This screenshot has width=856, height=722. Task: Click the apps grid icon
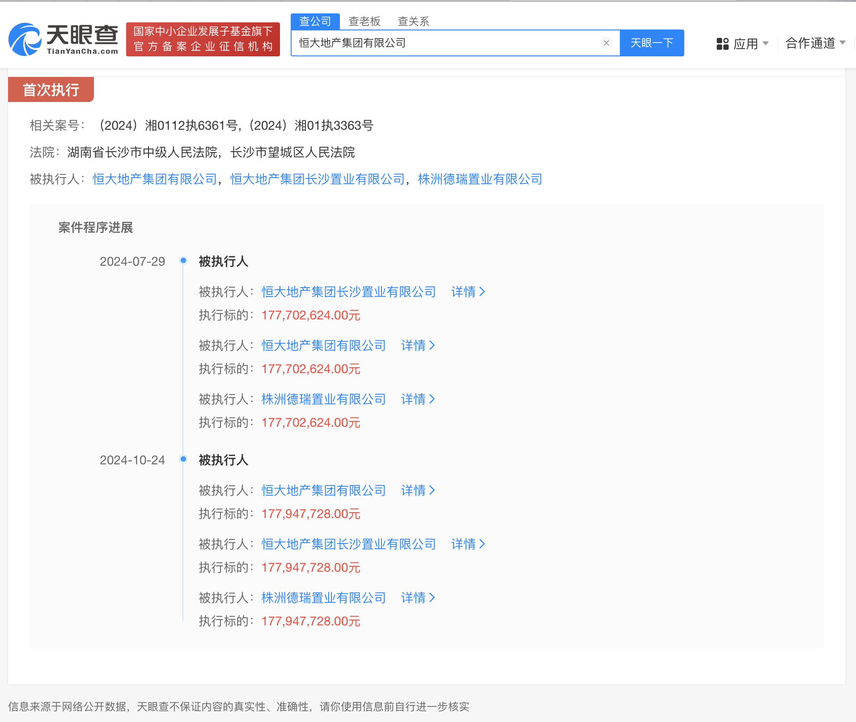pos(722,43)
